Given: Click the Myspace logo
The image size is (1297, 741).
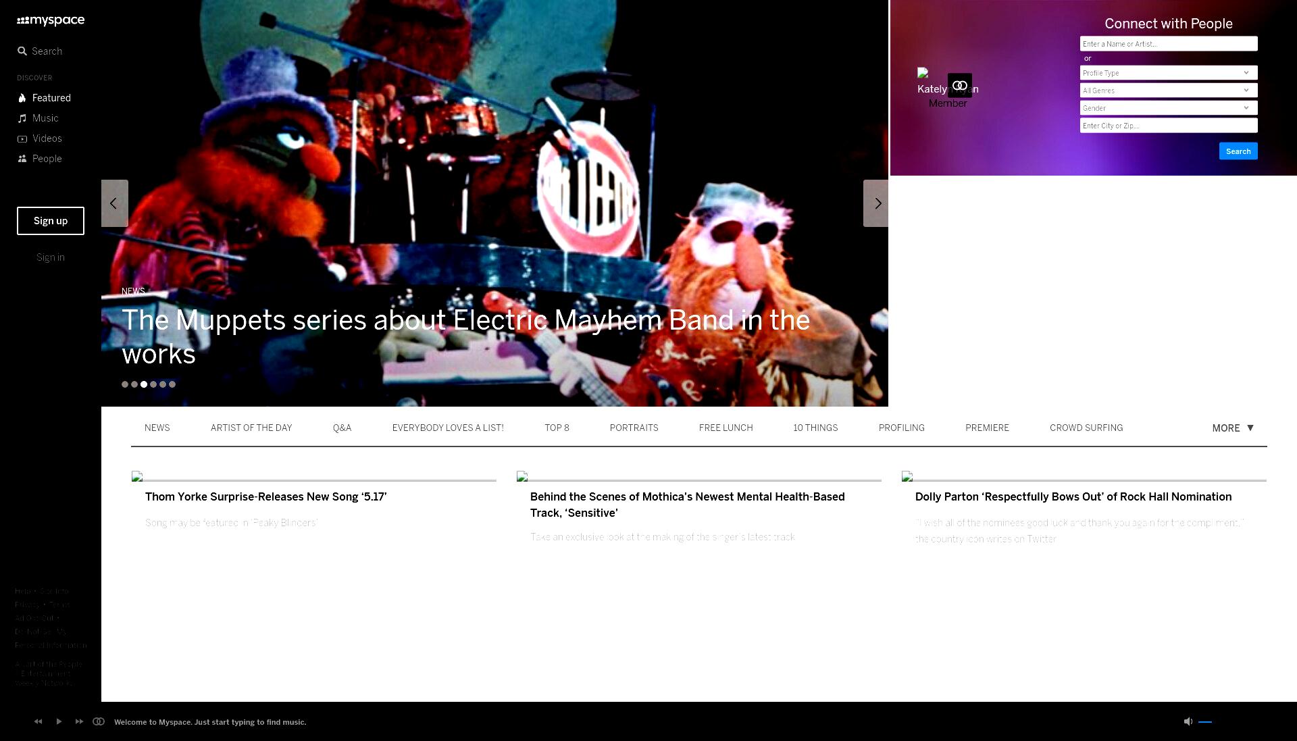Looking at the screenshot, I should pos(51,20).
